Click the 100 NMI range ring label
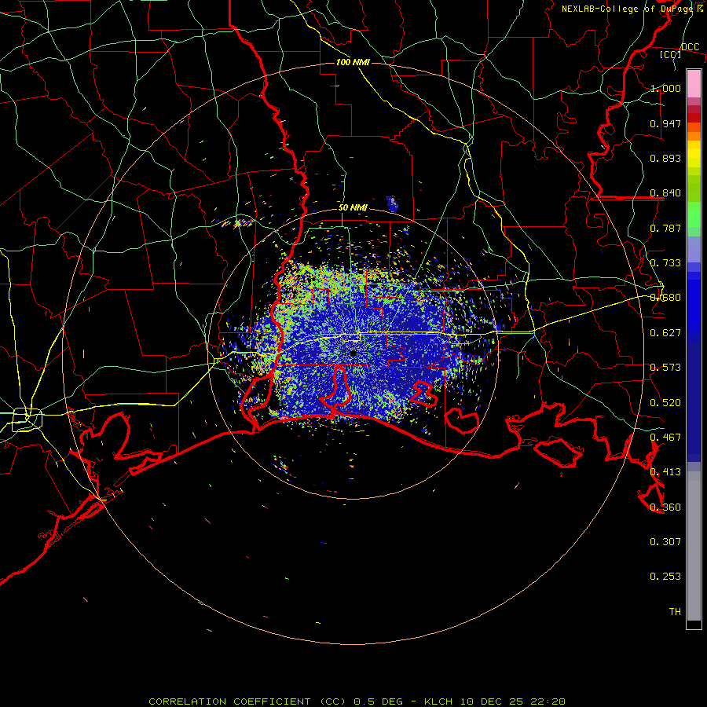Viewport: 707px width, 707px height. (x=353, y=62)
